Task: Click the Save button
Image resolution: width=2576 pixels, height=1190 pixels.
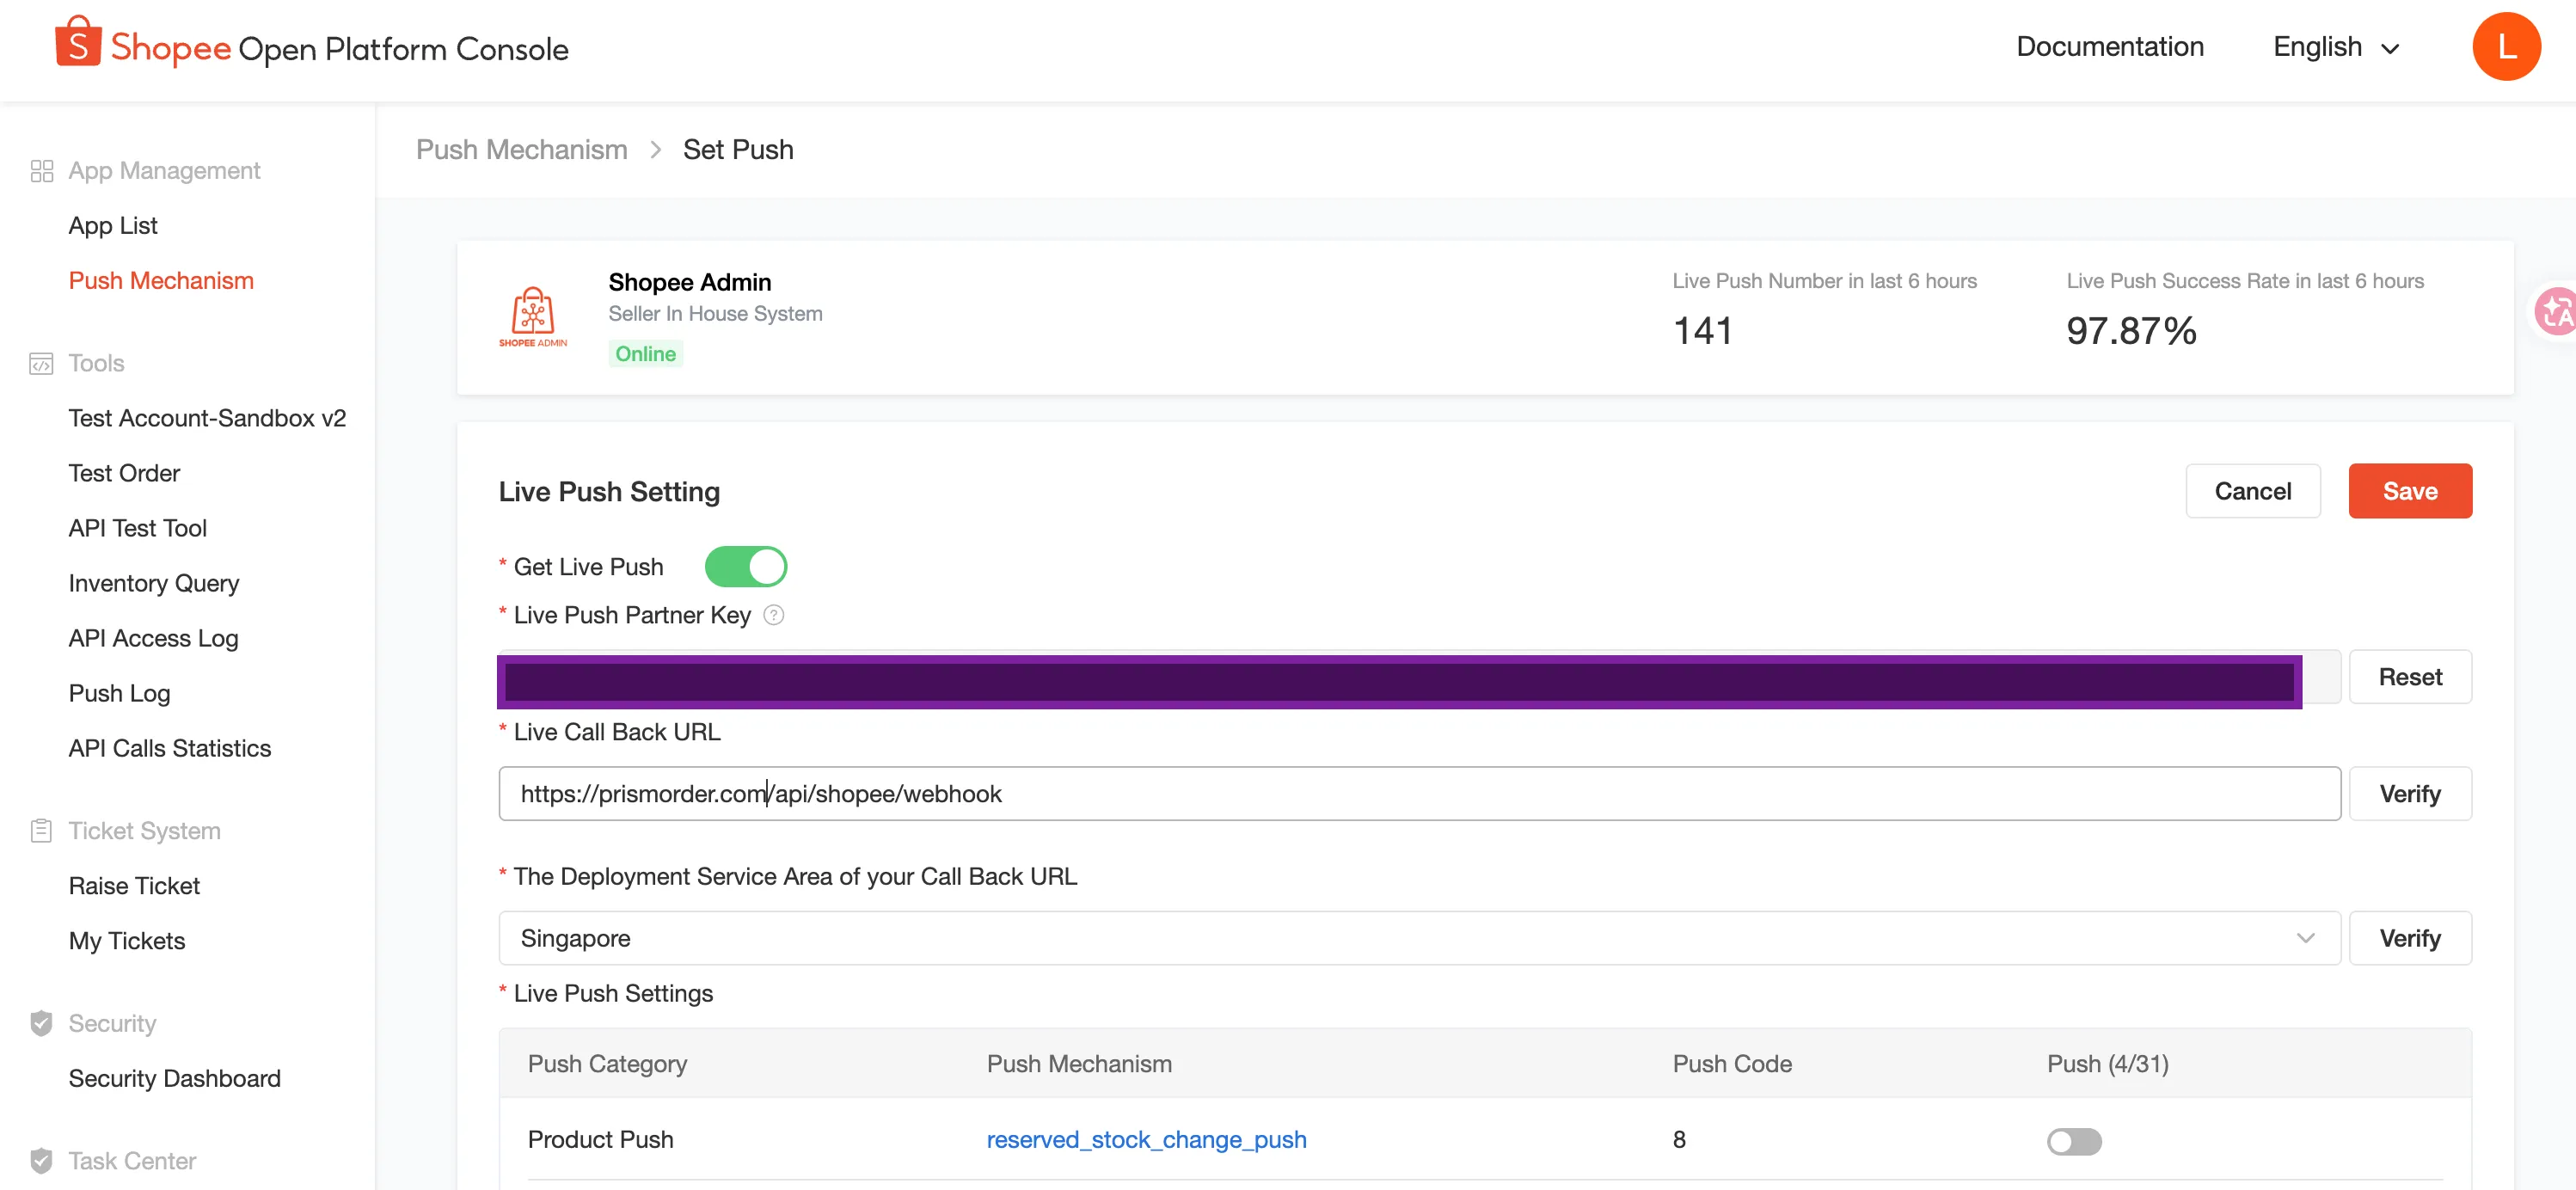Action: [2410, 491]
